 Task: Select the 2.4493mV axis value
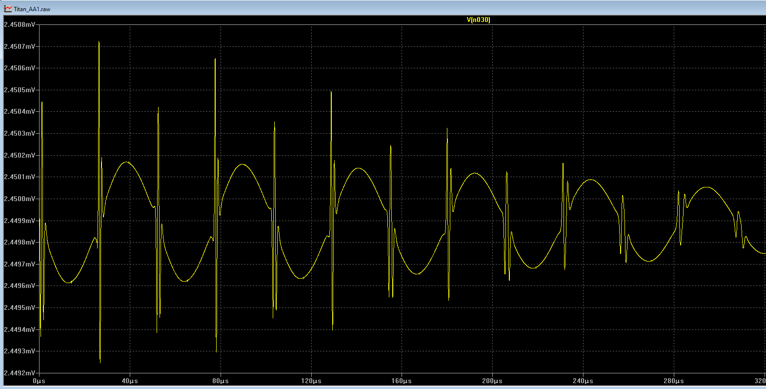point(20,351)
